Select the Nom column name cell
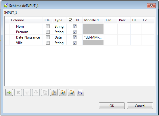The width and height of the screenshot is (159, 116). 26,26
